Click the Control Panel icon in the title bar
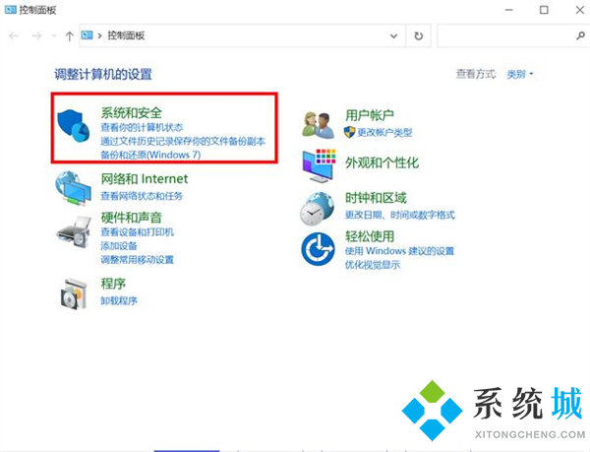Image resolution: width=590 pixels, height=452 pixels. point(10,10)
